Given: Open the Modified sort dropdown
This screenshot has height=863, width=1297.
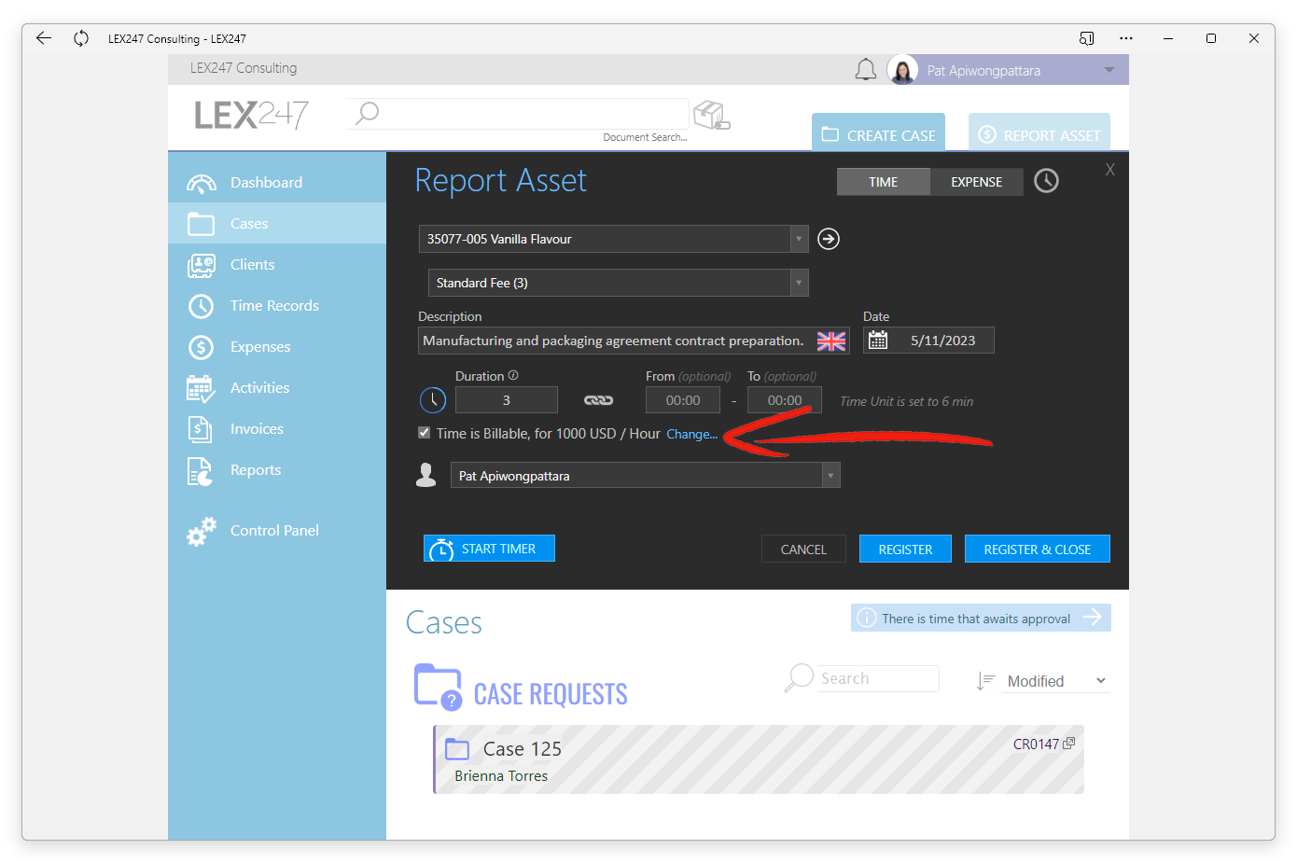Looking at the screenshot, I should pos(1056,681).
